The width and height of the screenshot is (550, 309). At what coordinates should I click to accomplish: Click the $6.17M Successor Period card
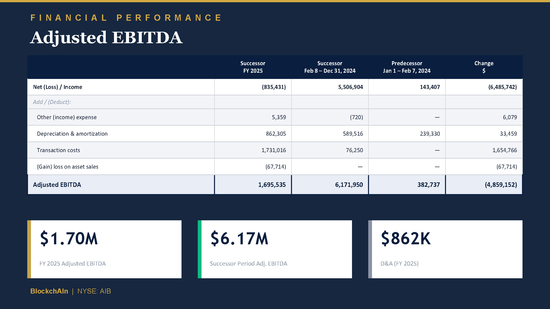tap(275, 249)
